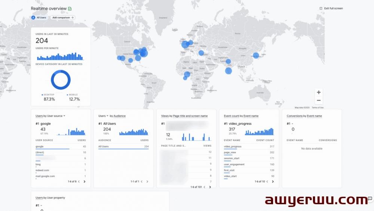Click the 'video_progress' event row
This screenshot has width=374, height=211.
[249, 147]
